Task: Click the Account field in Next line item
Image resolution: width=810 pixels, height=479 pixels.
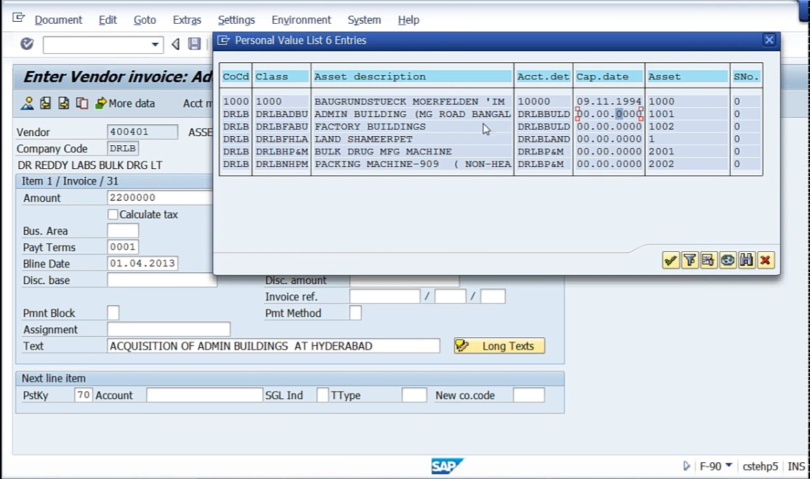Action: coord(205,396)
